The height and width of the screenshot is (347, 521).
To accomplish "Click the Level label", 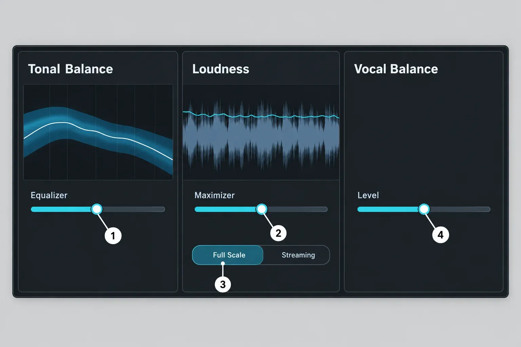I will tap(368, 195).
